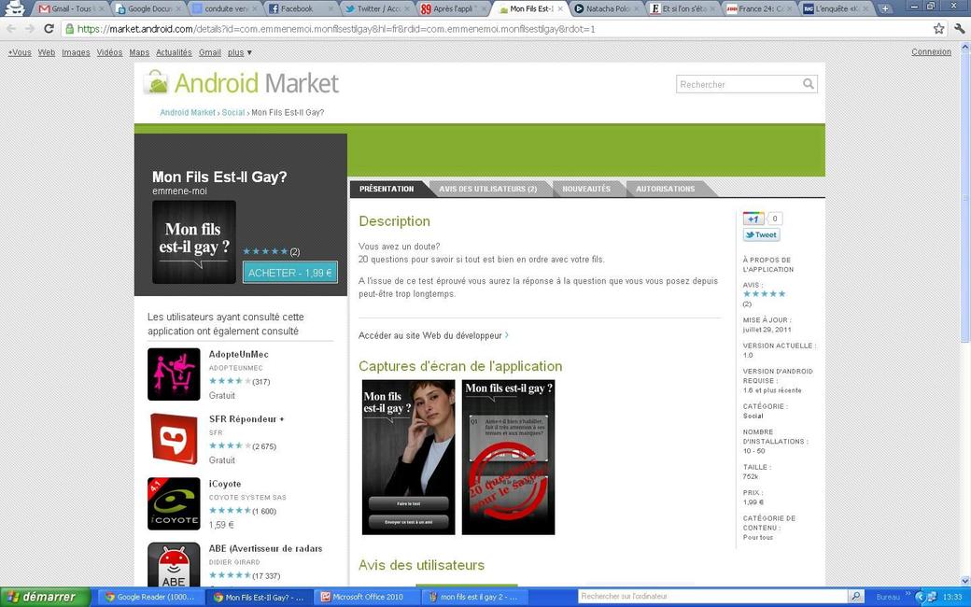Open the Chrome wrench settings menu
Screen dimensions: 971x607
coord(959,29)
